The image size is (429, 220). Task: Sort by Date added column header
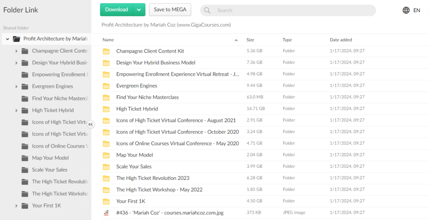tap(341, 40)
